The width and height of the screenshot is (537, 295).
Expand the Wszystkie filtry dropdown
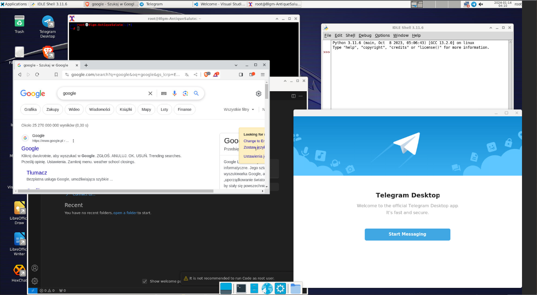(239, 110)
